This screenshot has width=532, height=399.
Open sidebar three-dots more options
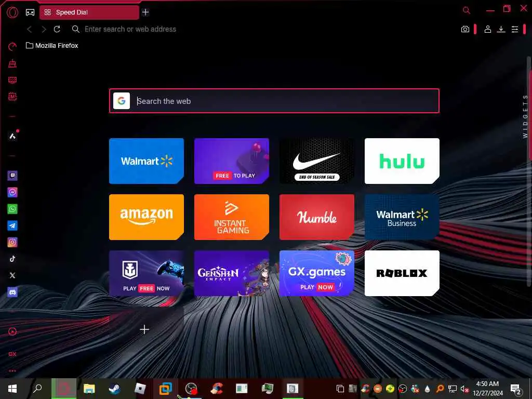click(12, 371)
